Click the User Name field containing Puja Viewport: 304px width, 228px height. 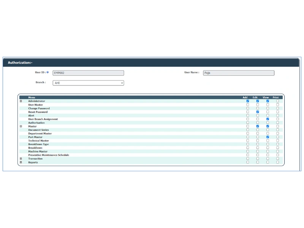(238, 73)
